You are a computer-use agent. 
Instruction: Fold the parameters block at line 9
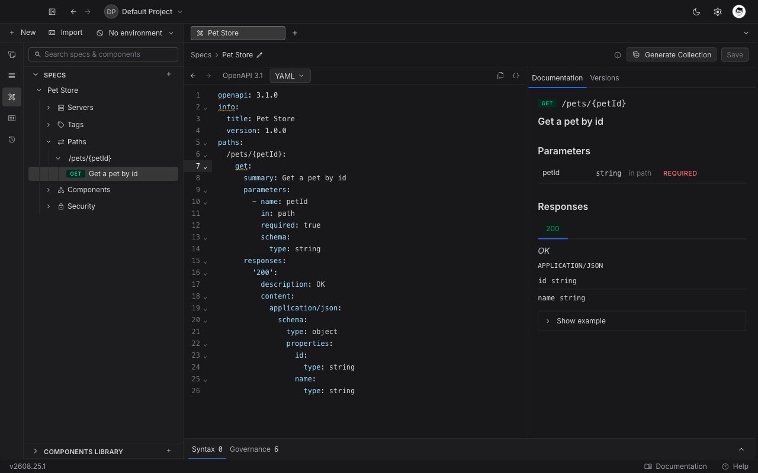(x=205, y=190)
